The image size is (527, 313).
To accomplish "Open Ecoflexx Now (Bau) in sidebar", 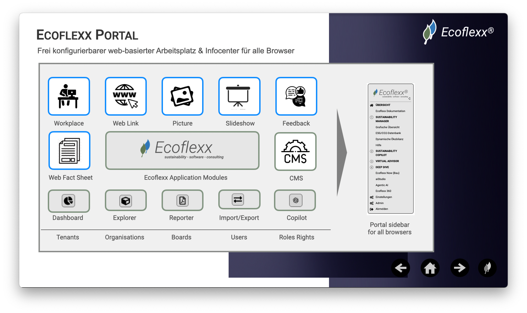I will pyautogui.click(x=387, y=173).
